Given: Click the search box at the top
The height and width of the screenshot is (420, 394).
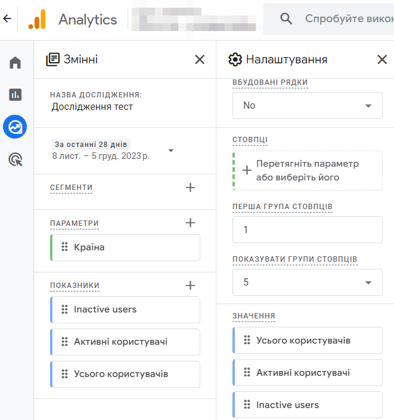Looking at the screenshot, I should click(334, 19).
